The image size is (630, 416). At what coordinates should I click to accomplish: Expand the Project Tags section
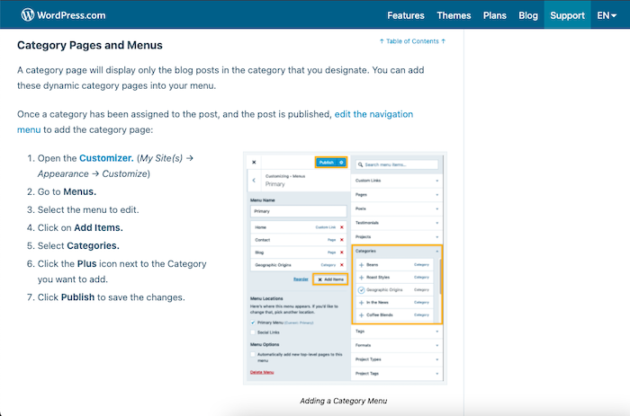(x=397, y=374)
